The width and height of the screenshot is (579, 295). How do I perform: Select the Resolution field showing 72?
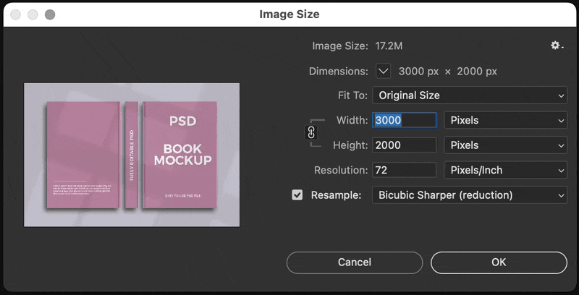(x=404, y=171)
